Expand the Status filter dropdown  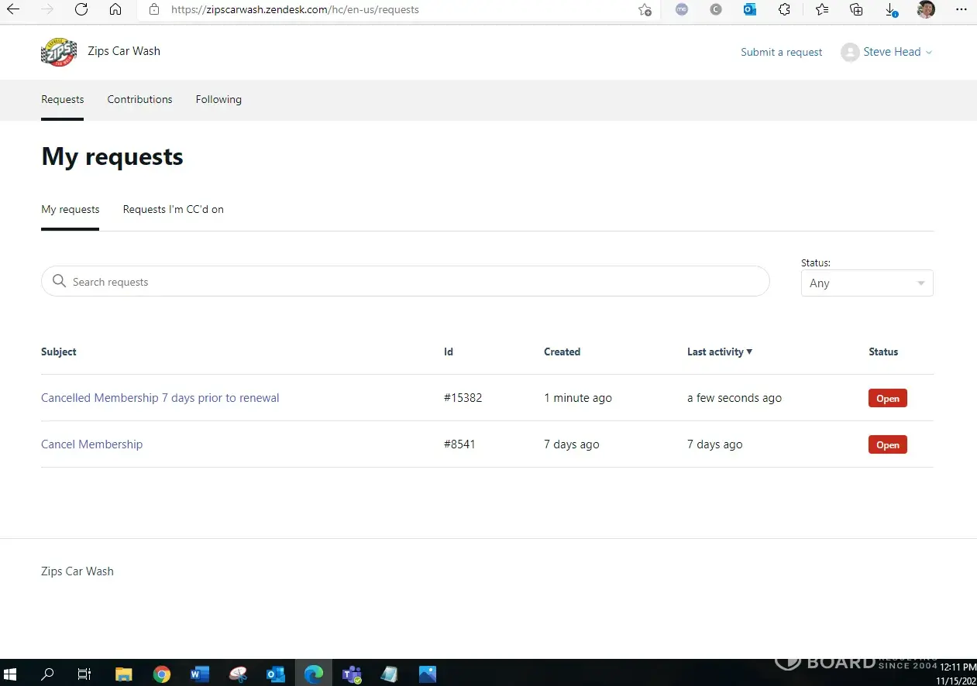pyautogui.click(x=866, y=283)
